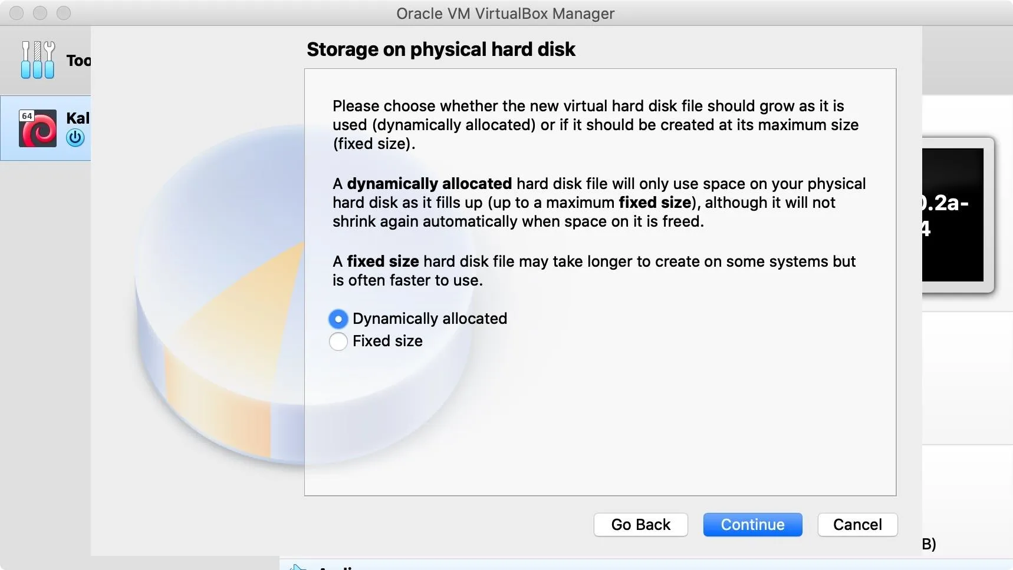
Task: Select the Kali machine name in the sidebar
Action: pos(78,118)
